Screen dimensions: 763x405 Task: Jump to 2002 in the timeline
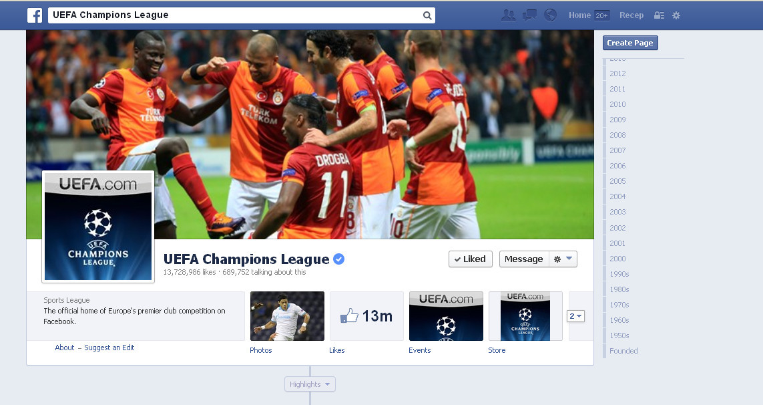(617, 228)
